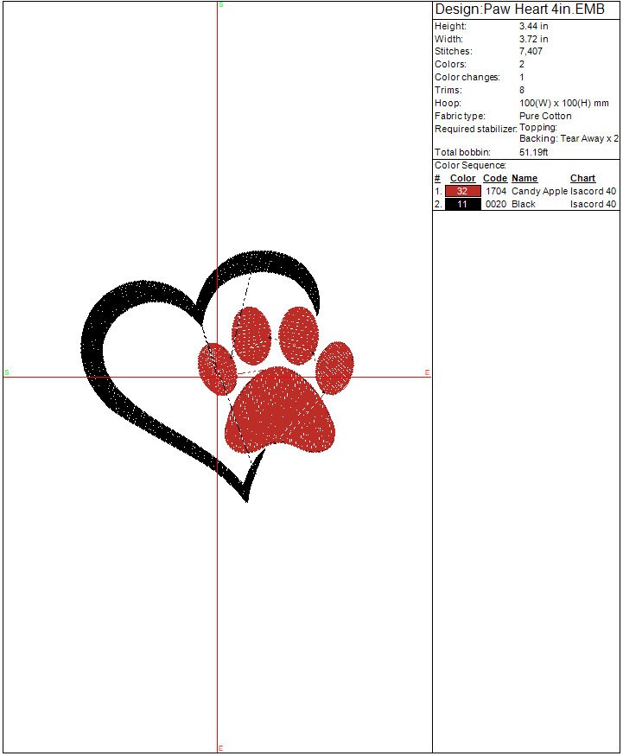Select the leftmost red paw toe
The image size is (623, 756).
click(217, 369)
